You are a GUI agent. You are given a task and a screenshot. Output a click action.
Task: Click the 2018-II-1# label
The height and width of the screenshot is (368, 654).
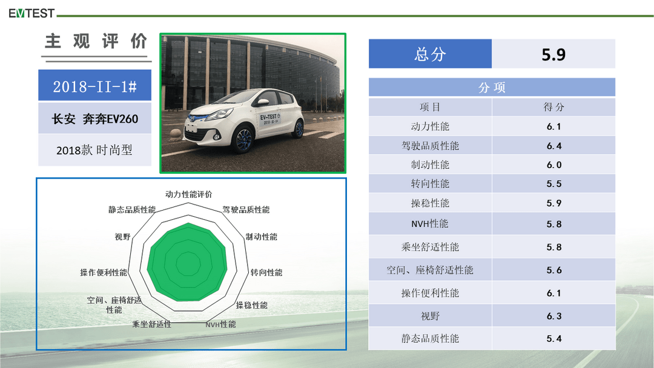tap(94, 87)
